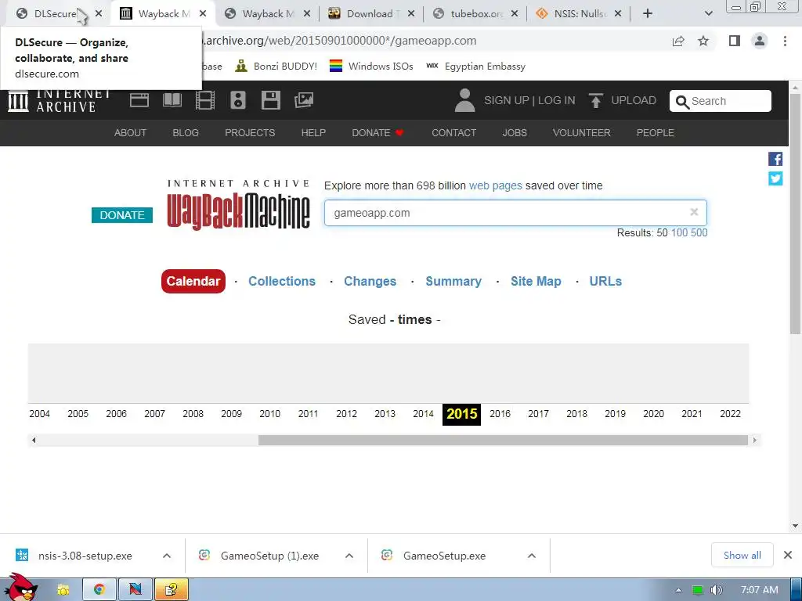Set results to 100
Viewport: 802px width, 601px height.
pos(679,232)
